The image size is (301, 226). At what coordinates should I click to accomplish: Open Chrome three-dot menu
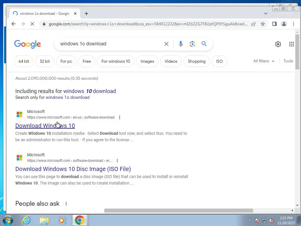(293, 24)
